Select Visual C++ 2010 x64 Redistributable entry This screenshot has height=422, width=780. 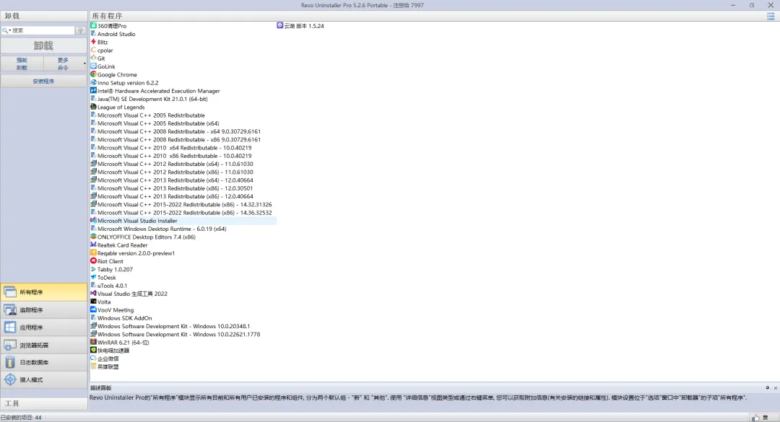pos(175,148)
